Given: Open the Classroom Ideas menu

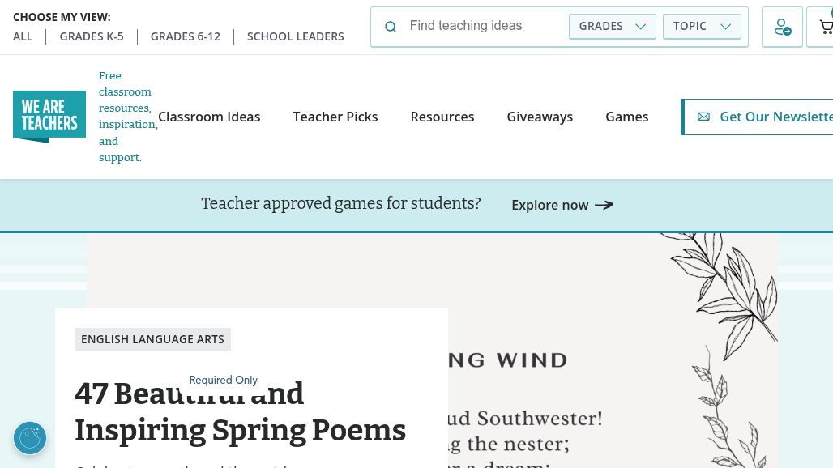Looking at the screenshot, I should 209,117.
